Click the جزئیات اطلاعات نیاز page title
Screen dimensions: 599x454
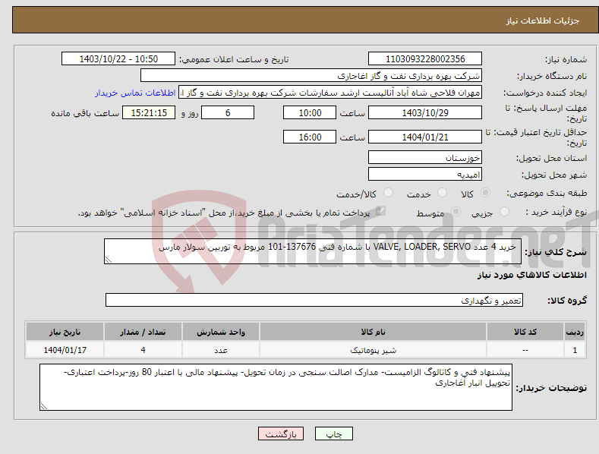point(543,20)
